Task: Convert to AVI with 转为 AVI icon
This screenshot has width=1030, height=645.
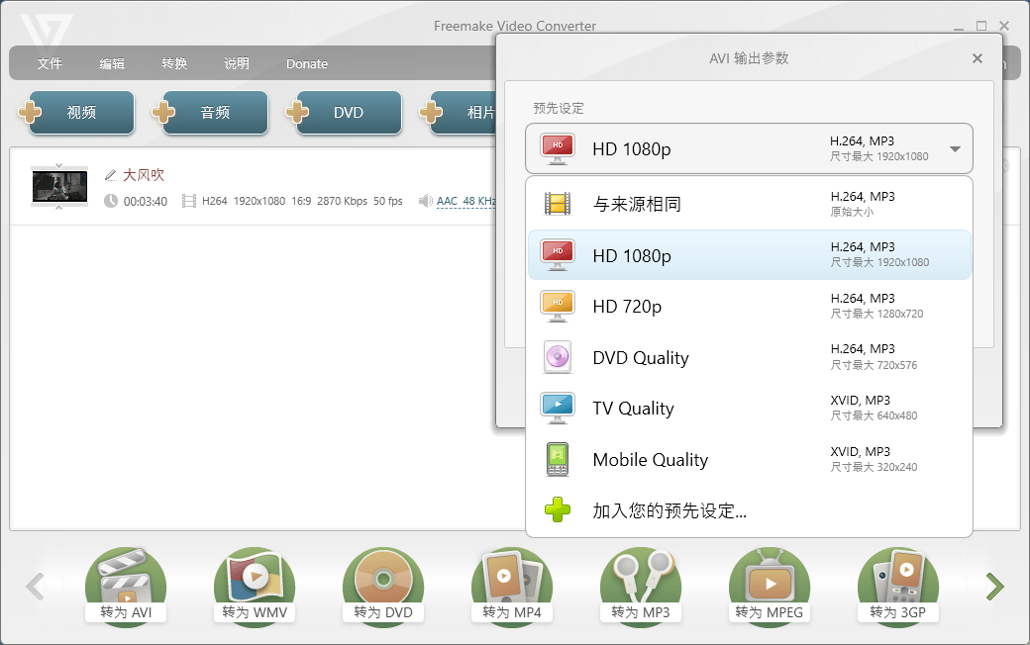Action: pos(126,586)
